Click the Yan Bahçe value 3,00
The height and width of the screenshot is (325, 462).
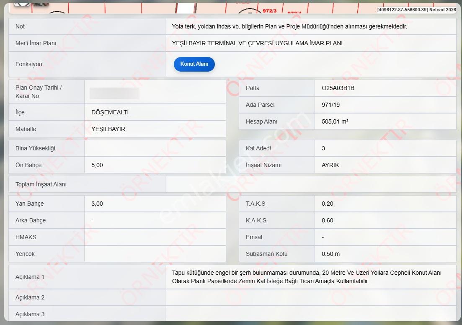(x=97, y=204)
